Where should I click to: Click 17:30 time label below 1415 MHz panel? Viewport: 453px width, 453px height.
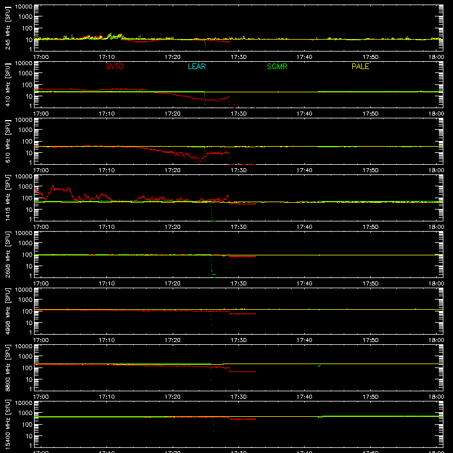point(238,227)
